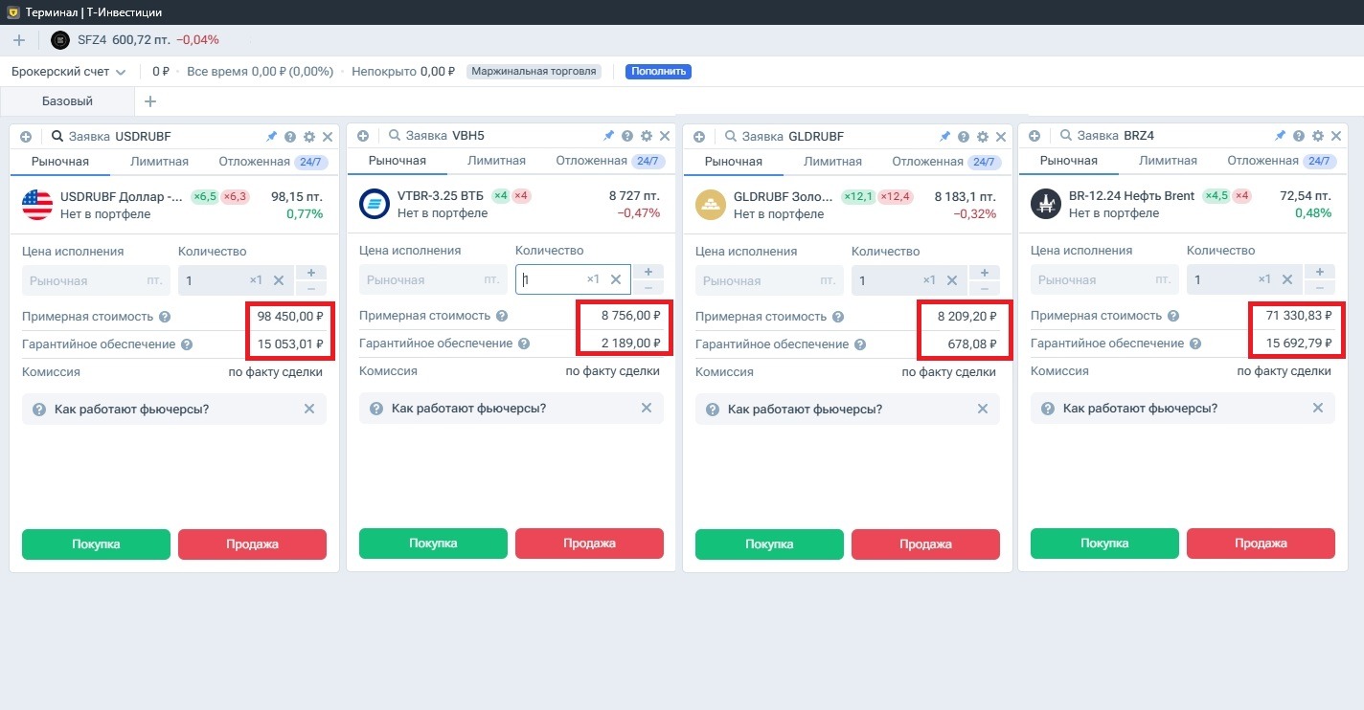Close the USDRUBF order panel
Viewport: 1364px width, 710px height.
point(328,137)
